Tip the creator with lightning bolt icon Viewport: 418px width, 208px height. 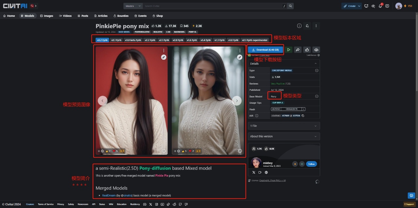295,164
